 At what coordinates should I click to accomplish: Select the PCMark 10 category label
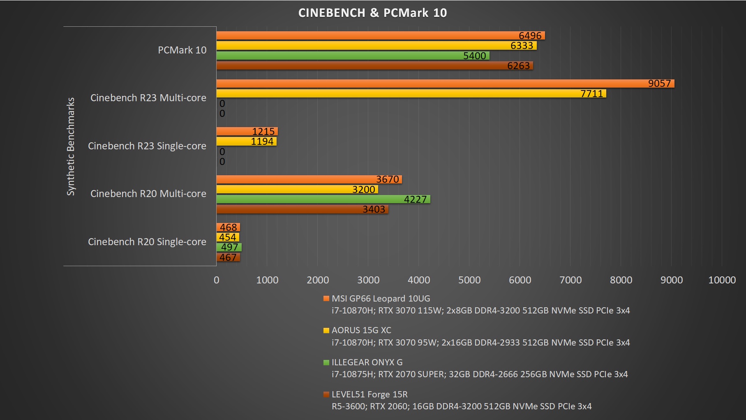182,50
